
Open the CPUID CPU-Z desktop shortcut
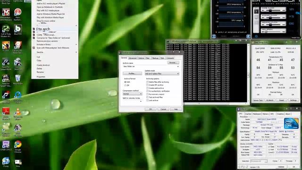click(x=6, y=144)
